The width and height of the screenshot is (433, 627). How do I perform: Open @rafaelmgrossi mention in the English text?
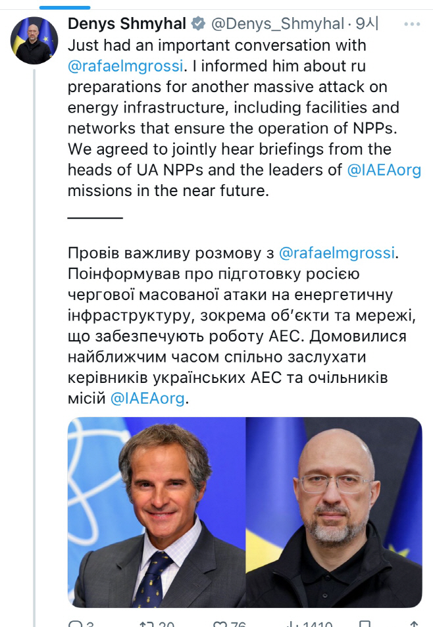tap(126, 66)
